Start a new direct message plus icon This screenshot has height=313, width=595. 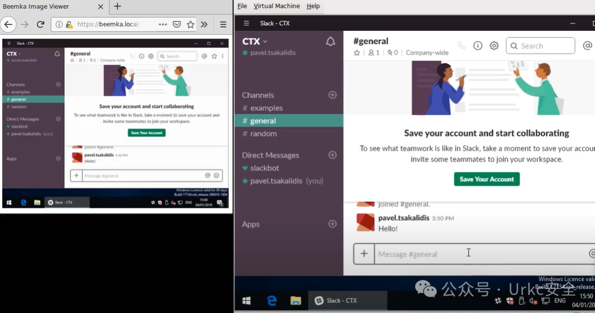[332, 155]
